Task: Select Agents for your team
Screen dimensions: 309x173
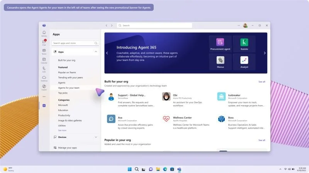Action: point(69,88)
